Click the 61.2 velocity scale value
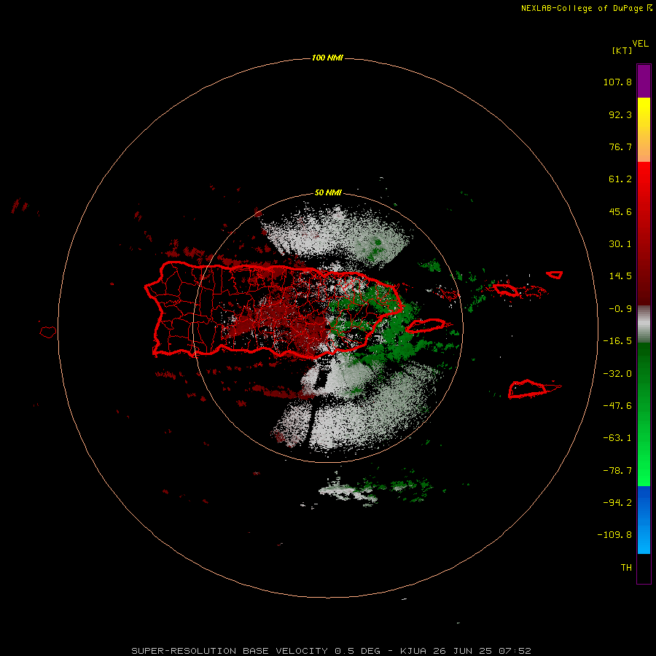Viewport: 656px width, 656px height. pos(620,179)
